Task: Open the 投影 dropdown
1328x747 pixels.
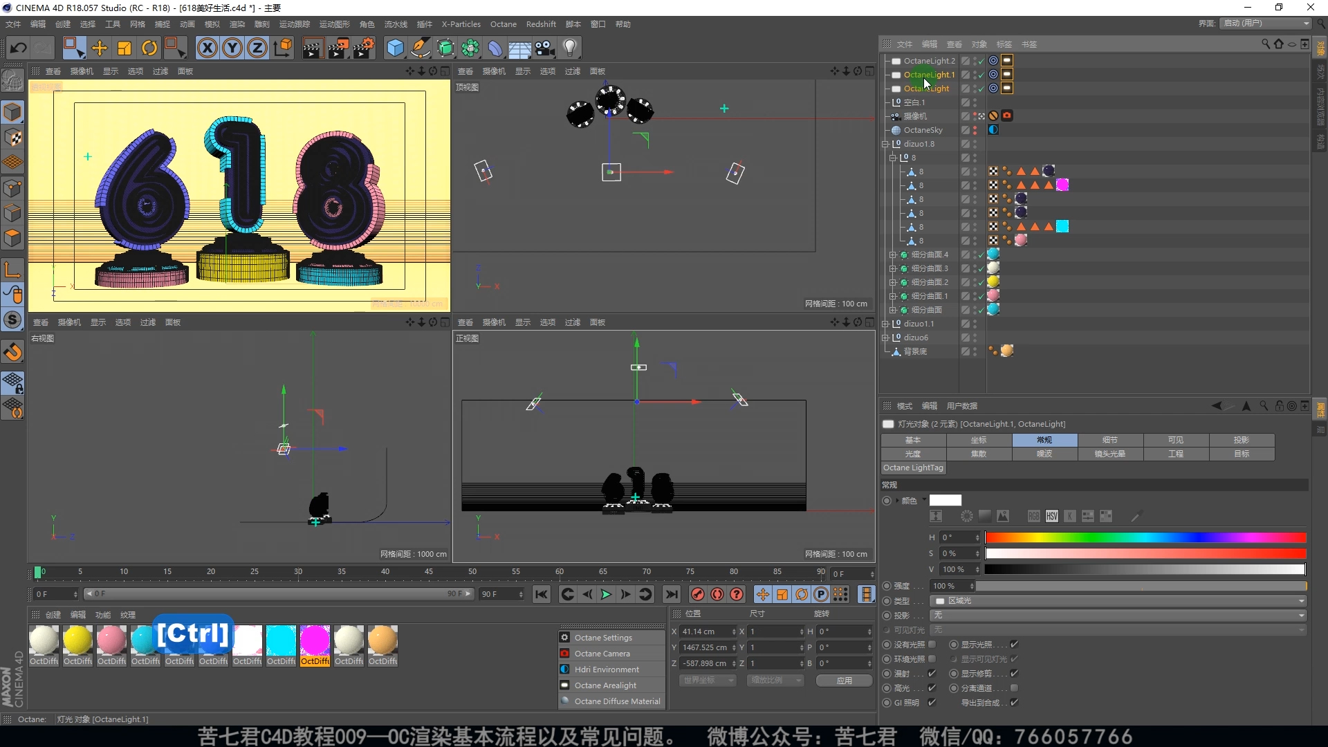Action: point(1118,616)
